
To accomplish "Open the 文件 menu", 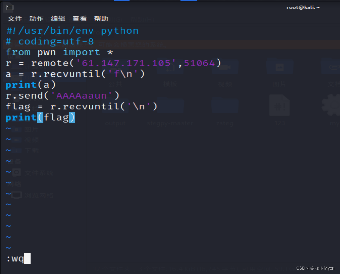I will pos(15,19).
